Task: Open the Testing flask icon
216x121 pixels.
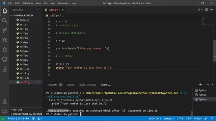Action: coord(4,69)
